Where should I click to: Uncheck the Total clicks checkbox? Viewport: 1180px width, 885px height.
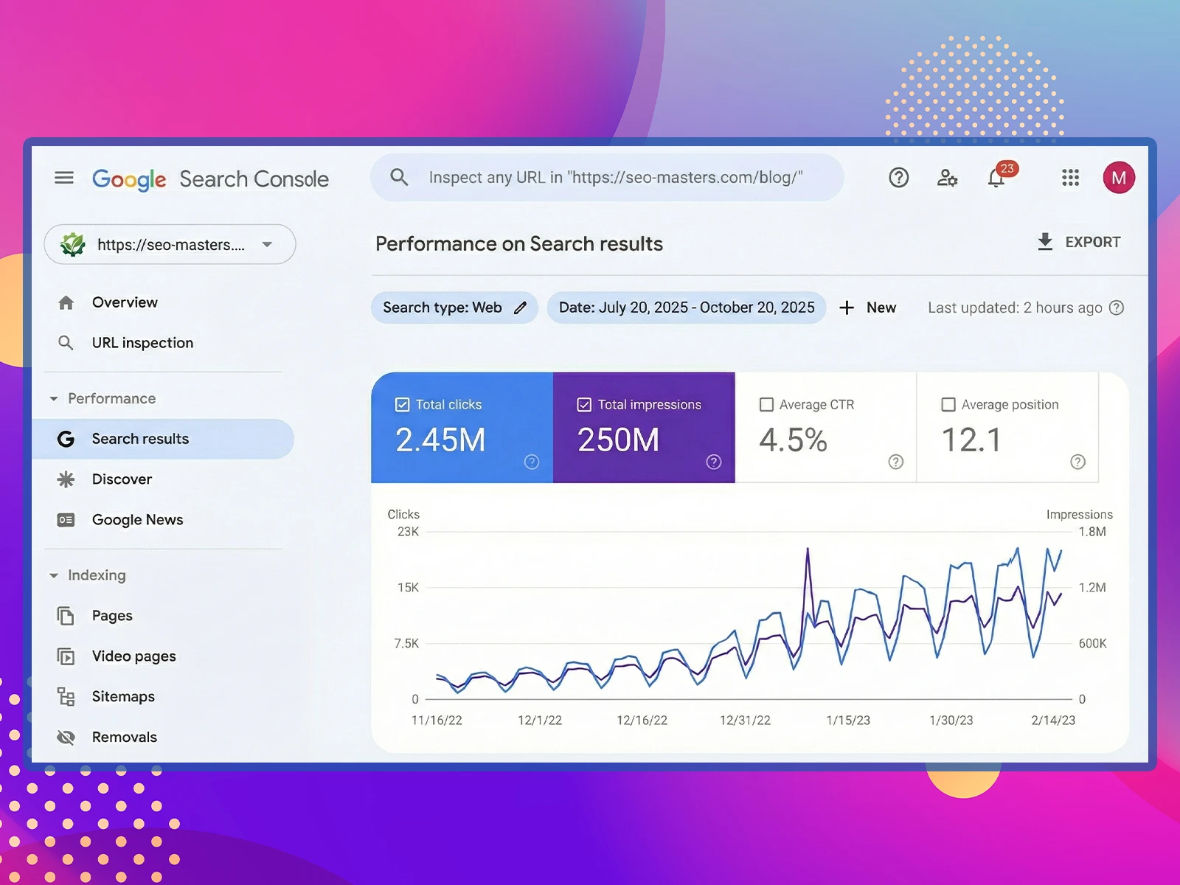tap(402, 404)
